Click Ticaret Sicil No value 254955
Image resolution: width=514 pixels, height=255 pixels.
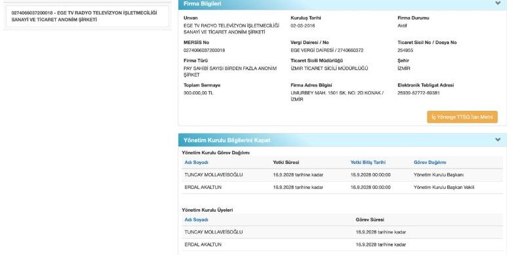(x=405, y=50)
